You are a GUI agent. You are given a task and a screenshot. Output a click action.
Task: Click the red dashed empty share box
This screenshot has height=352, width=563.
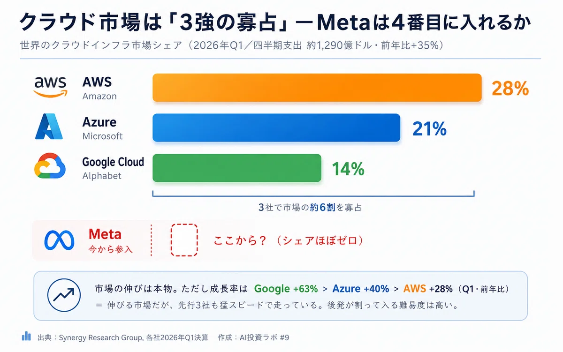[184, 240]
